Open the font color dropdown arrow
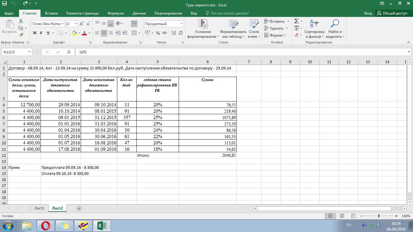The width and height of the screenshot is (413, 232). tap(89, 33)
